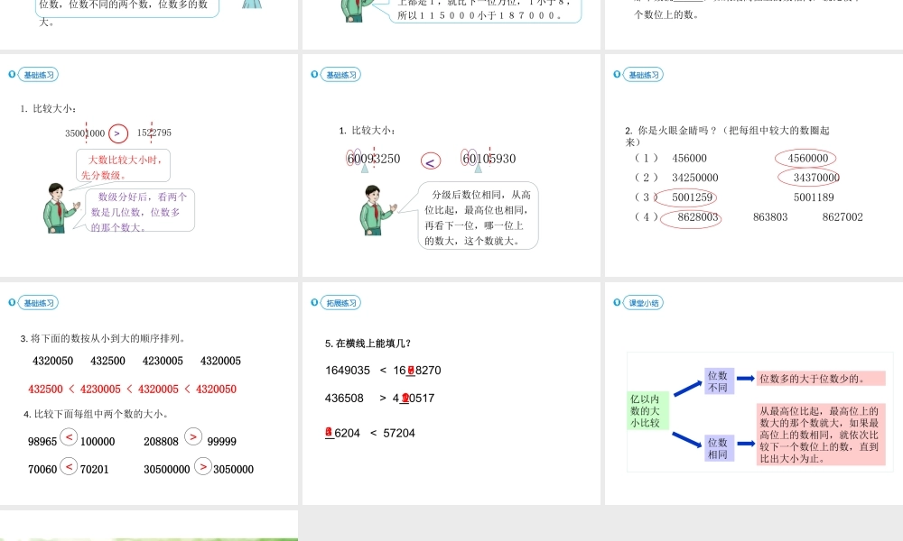The width and height of the screenshot is (903, 541).
Task: Click the blue audio icon next to 拓展练习
Action: coord(313,303)
